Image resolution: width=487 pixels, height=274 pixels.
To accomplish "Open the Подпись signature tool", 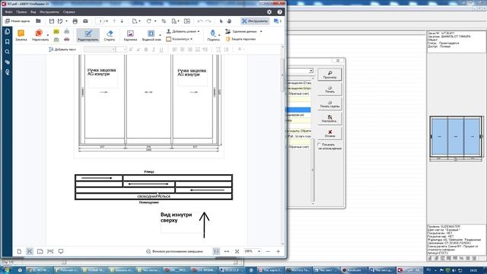I will click(x=213, y=36).
